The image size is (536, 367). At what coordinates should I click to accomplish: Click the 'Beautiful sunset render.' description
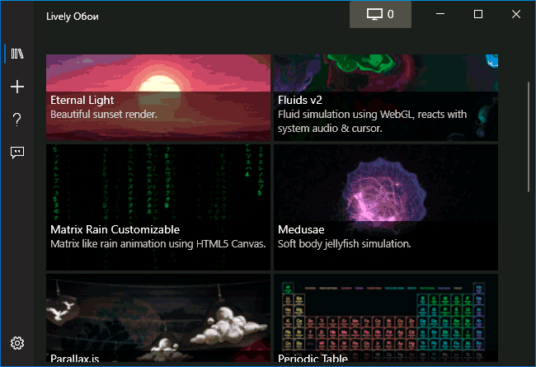tap(104, 115)
